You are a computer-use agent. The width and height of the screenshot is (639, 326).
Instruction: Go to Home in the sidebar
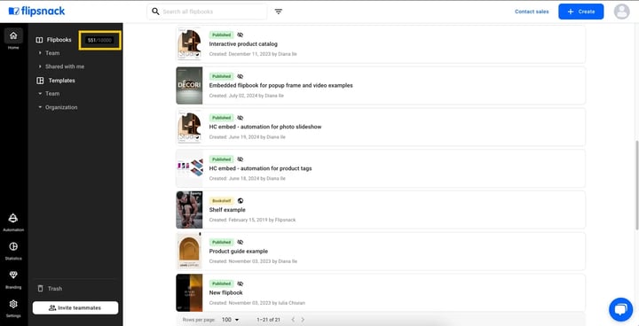[13, 39]
